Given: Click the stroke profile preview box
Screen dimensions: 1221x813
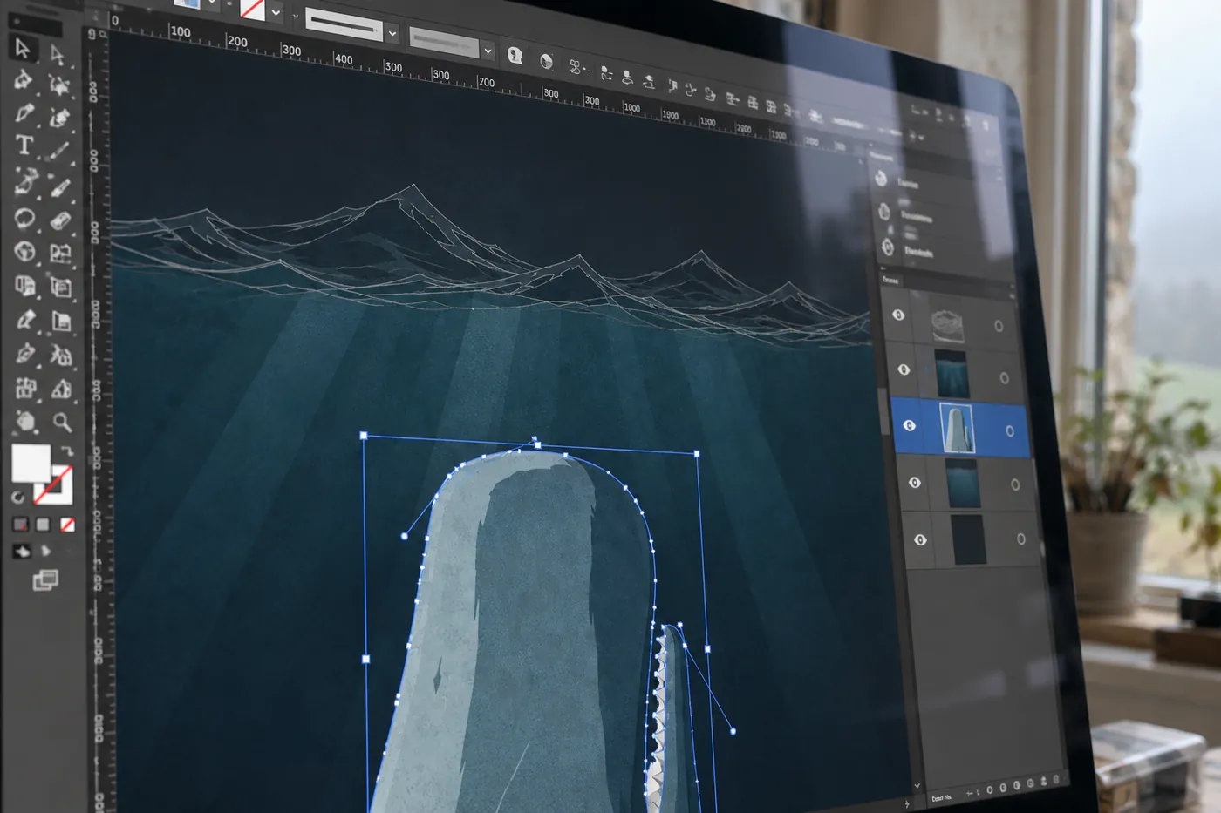Looking at the screenshot, I should (344, 25).
